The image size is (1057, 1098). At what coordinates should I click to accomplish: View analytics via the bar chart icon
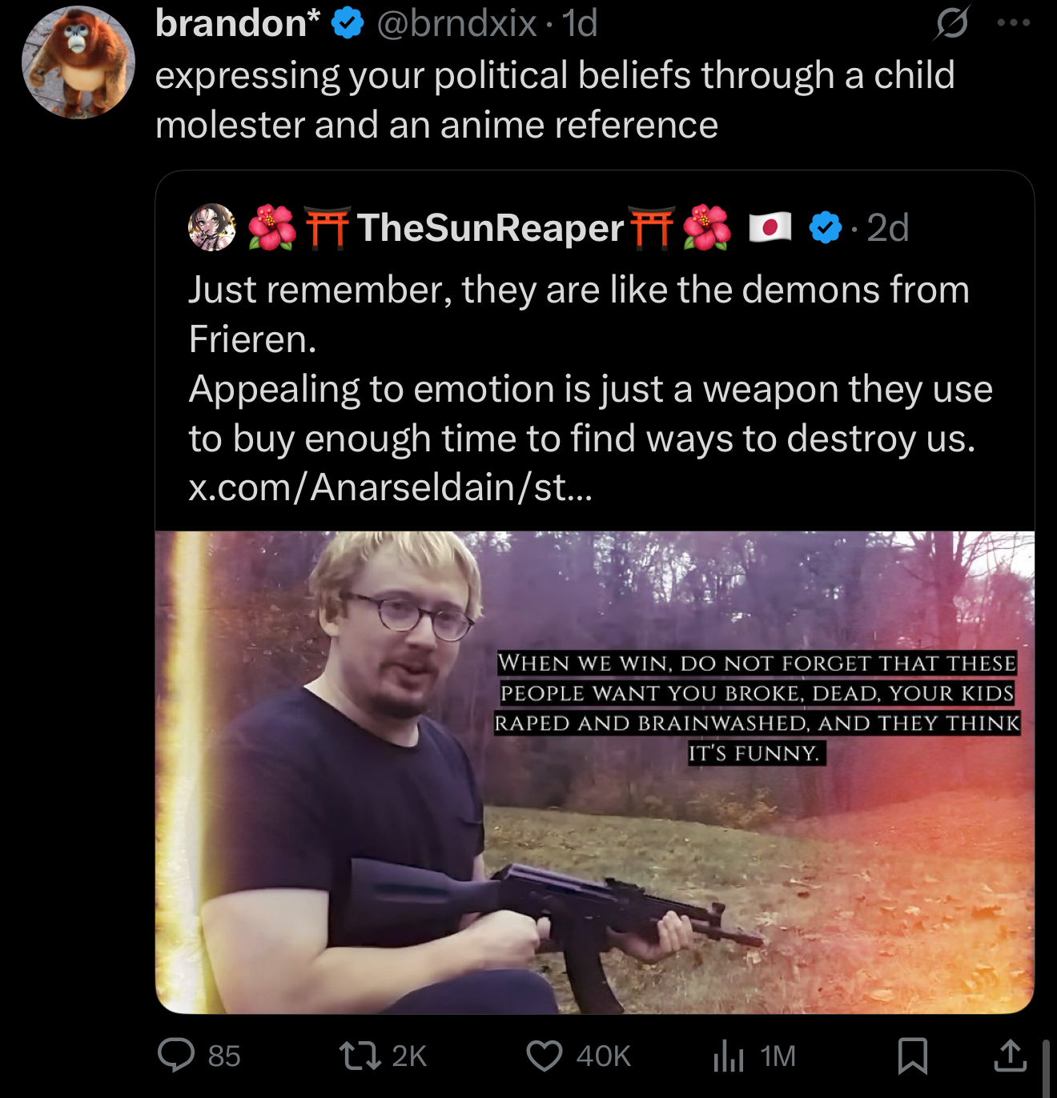point(729,1055)
